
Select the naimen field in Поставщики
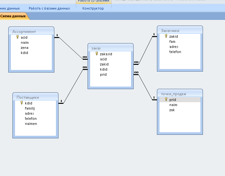pos(35,124)
